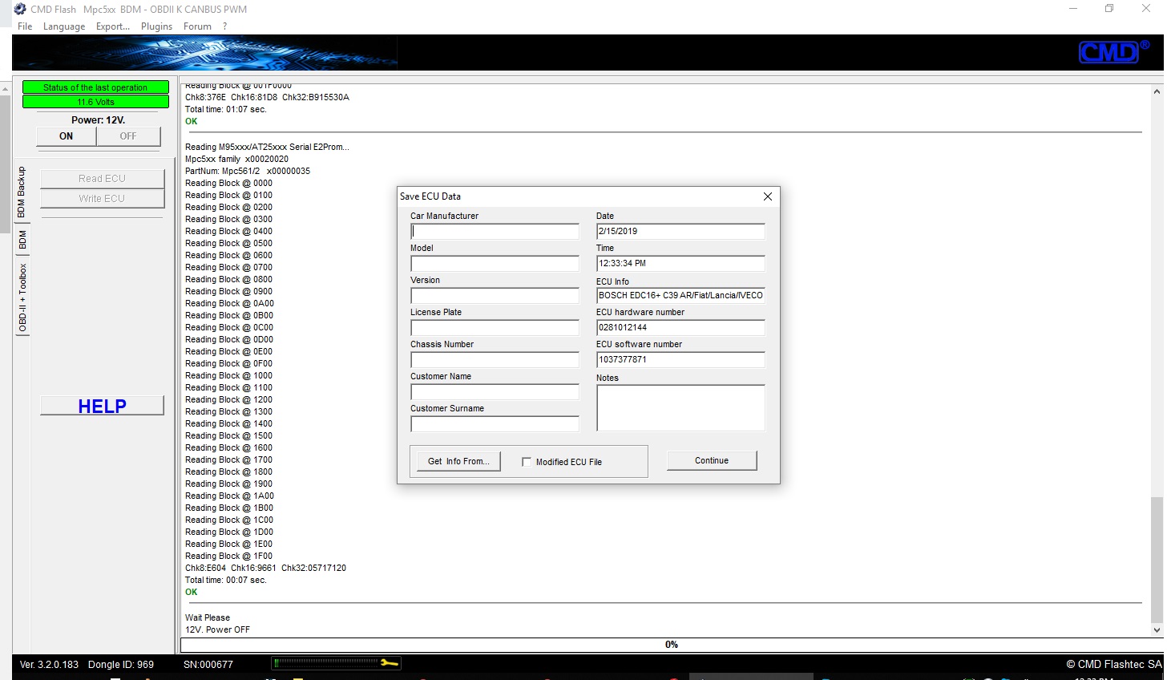Image resolution: width=1167 pixels, height=680 pixels.
Task: Switch to the BDM Backup side tab
Action: click(x=22, y=192)
